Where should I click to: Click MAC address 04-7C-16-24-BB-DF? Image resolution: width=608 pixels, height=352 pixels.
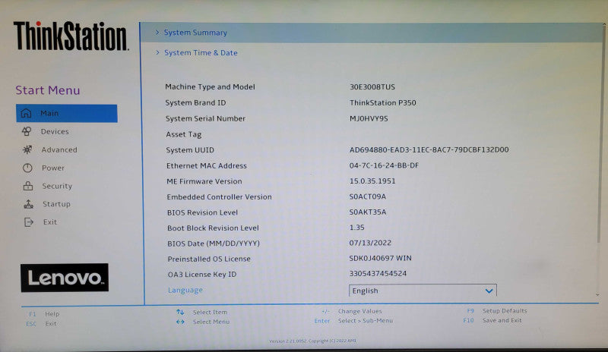coord(384,165)
